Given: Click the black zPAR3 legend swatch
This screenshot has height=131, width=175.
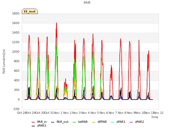Looking at the screenshot, I should (x=33, y=126).
